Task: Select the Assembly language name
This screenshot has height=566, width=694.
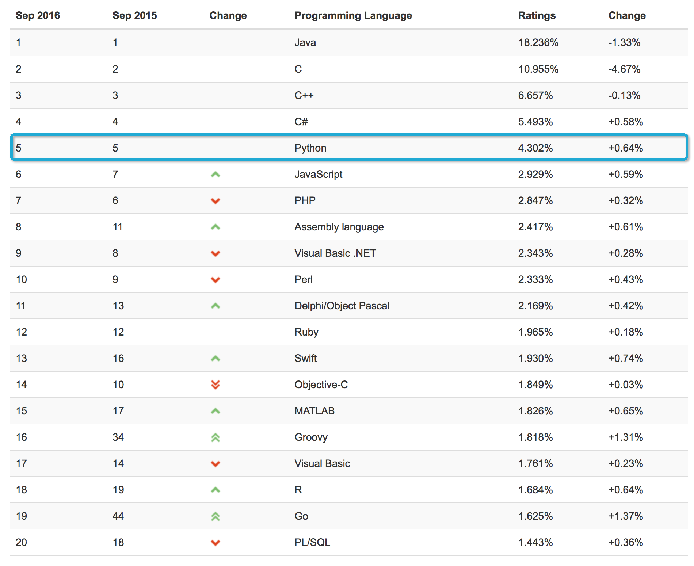Action: [339, 227]
